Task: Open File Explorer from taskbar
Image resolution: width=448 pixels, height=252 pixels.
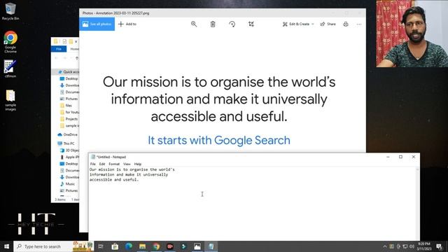Action: click(x=142, y=246)
